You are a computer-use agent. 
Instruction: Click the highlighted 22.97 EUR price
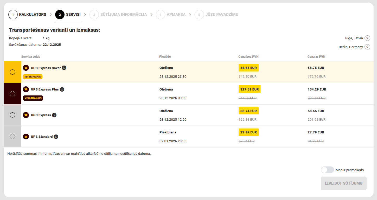pyautogui.click(x=248, y=132)
